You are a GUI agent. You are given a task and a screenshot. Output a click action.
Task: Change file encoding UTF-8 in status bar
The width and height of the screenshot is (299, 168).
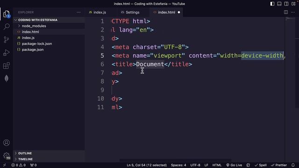[195, 165]
